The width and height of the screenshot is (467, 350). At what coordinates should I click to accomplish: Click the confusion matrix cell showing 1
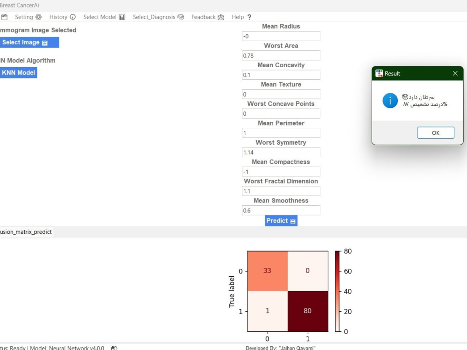(268, 311)
